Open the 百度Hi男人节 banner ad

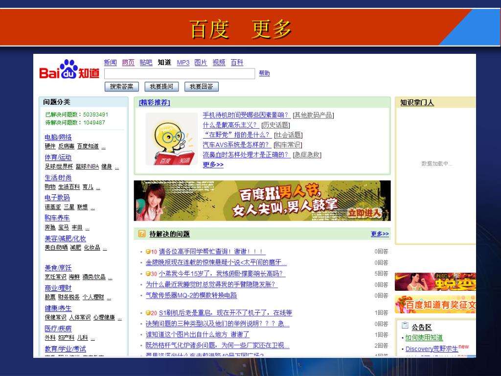262,201
